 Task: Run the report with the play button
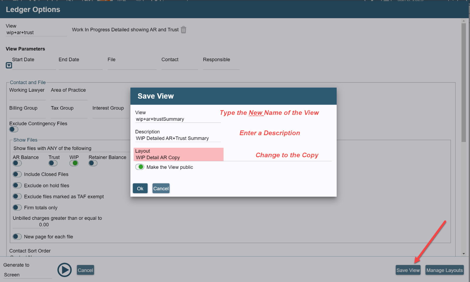(64, 270)
